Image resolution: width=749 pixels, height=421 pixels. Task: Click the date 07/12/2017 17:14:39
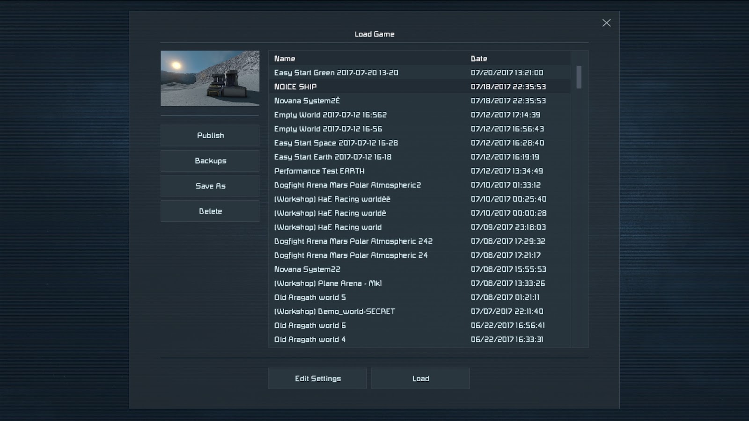[506, 115]
